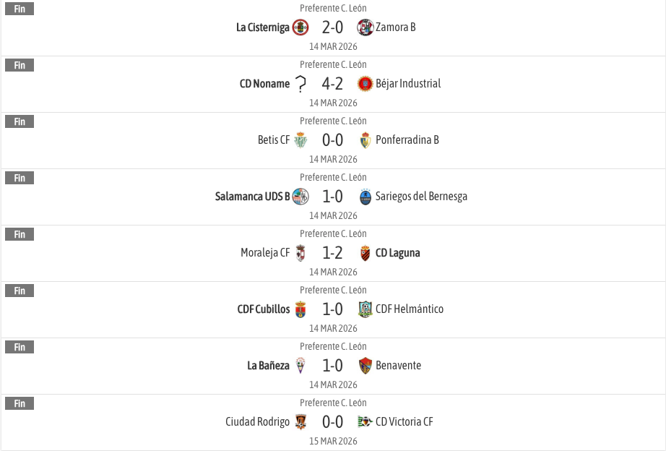Click the Fin status badge for La Cisterniga match
This screenshot has height=451, width=666.
tap(20, 9)
